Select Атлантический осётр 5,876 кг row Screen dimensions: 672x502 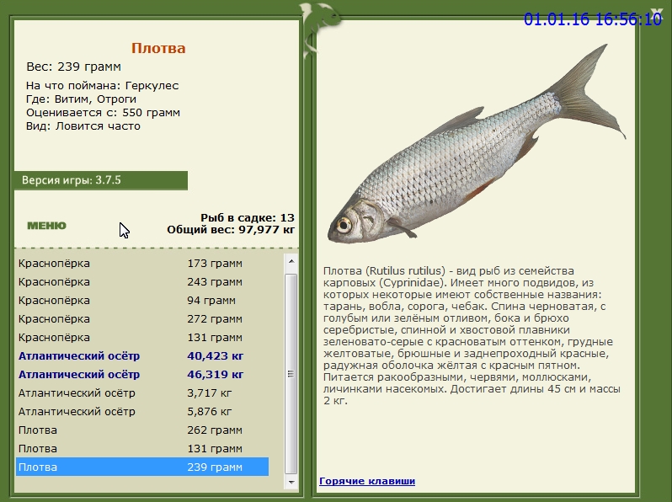tap(142, 412)
